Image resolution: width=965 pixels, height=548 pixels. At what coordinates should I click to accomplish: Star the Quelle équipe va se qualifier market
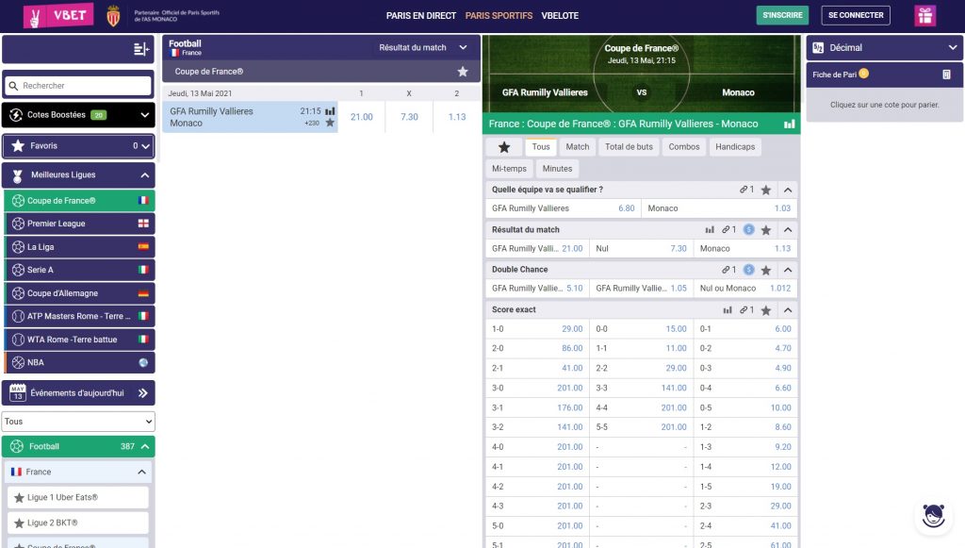click(766, 189)
